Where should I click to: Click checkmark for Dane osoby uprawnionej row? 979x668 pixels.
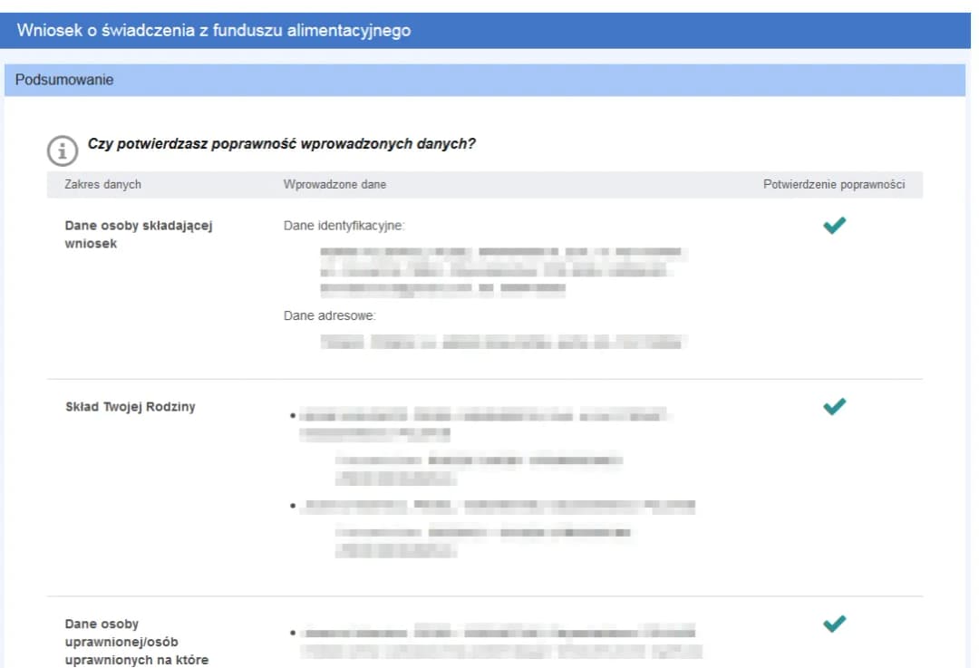(x=834, y=624)
